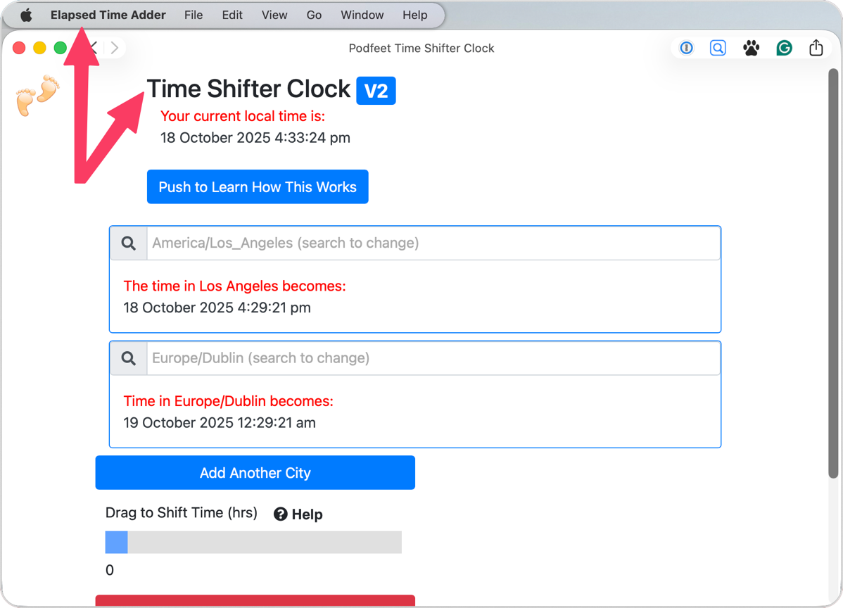
Task: Open the Elapsed Time Adder application menu
Action: click(x=107, y=14)
